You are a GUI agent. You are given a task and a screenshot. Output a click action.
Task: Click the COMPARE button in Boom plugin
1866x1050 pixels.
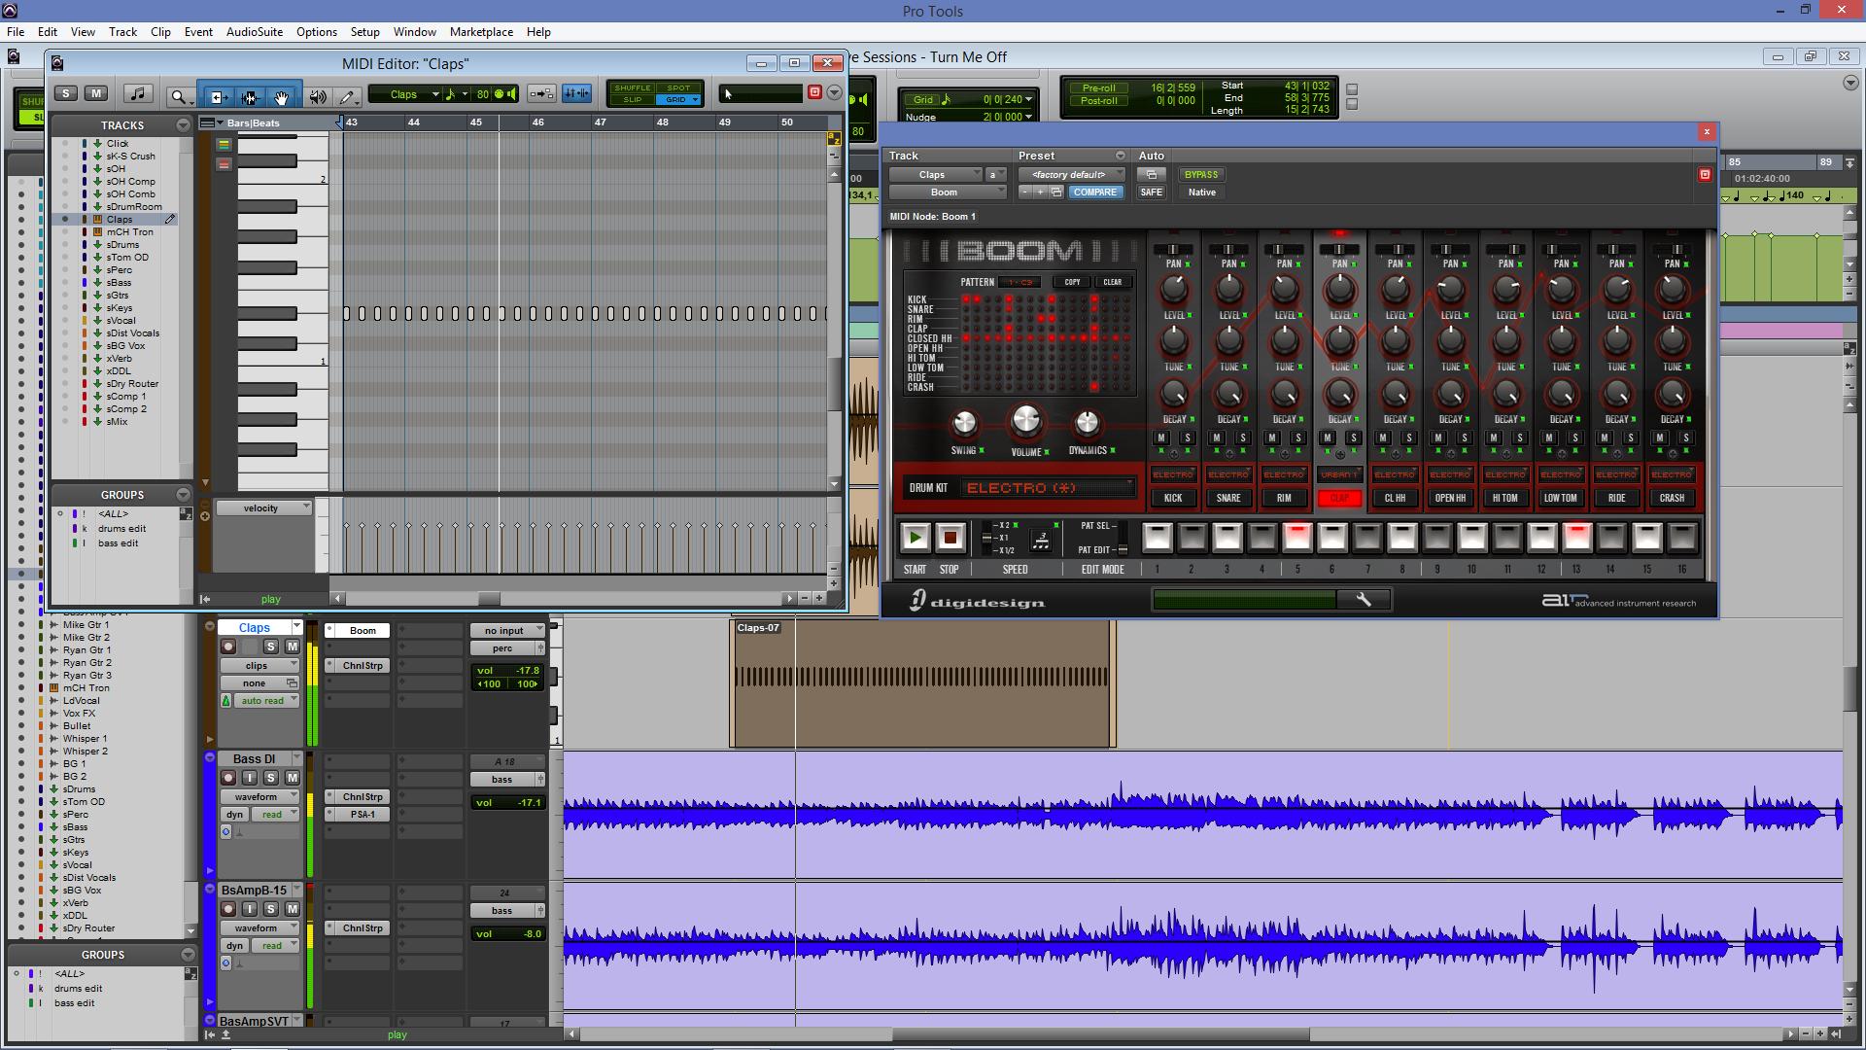click(x=1093, y=191)
